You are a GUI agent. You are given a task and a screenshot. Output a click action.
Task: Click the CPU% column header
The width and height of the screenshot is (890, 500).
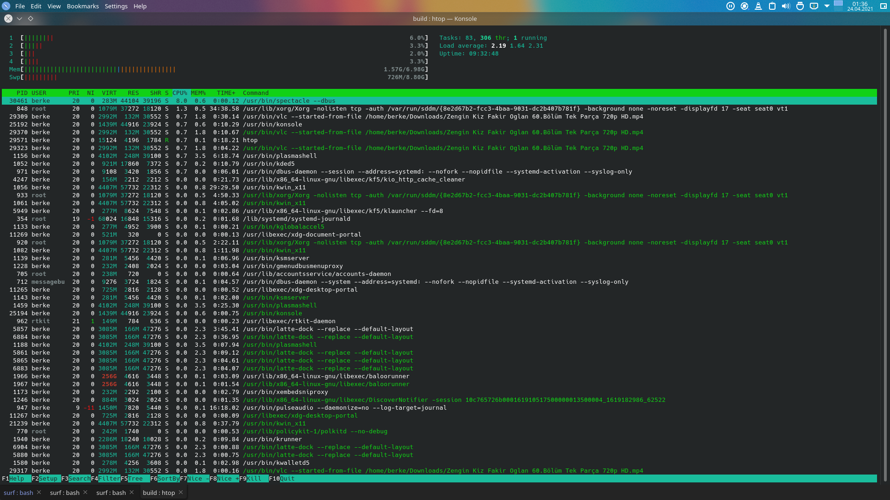[x=179, y=93]
